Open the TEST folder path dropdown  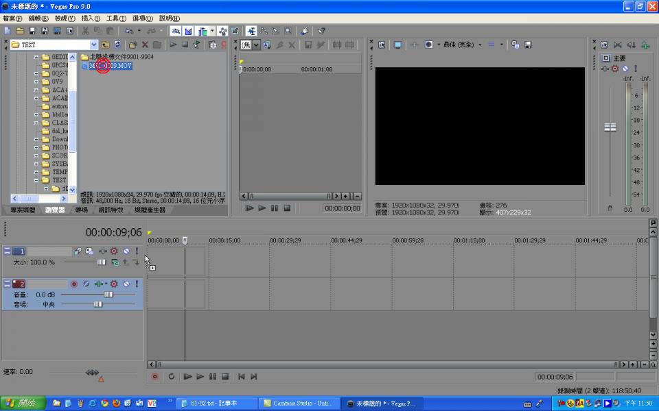tap(93, 45)
